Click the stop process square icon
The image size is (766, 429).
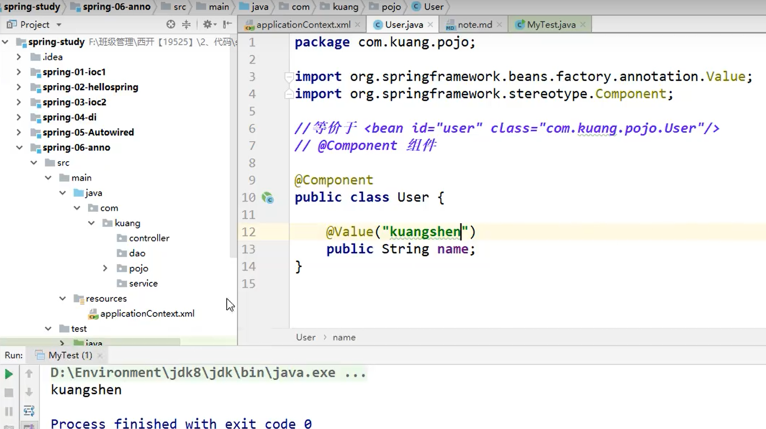[9, 392]
